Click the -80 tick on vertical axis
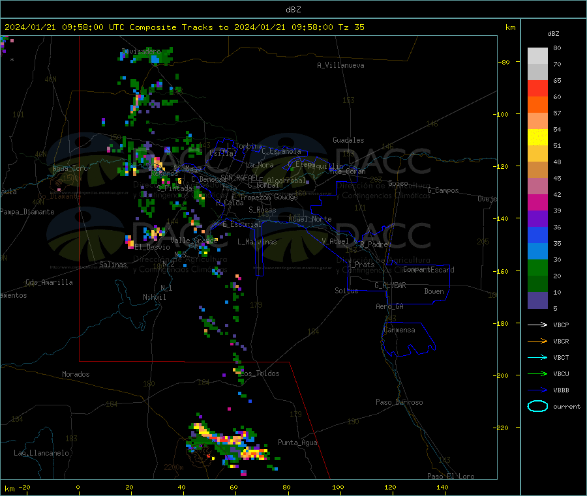The height and width of the screenshot is (496, 587). [504, 62]
